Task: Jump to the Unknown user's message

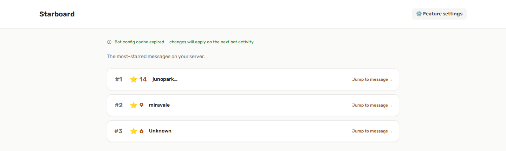Action: [372, 131]
